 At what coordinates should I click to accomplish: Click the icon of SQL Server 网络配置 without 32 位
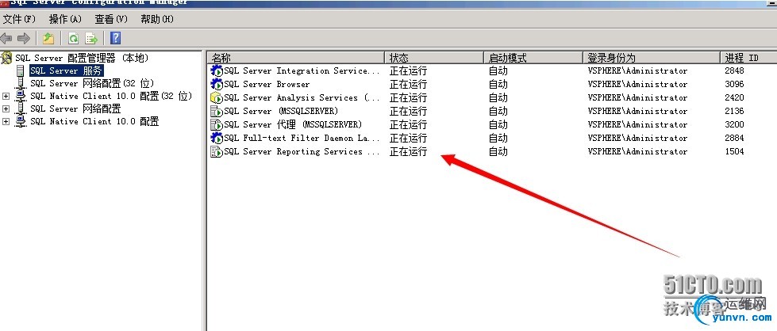[x=21, y=108]
